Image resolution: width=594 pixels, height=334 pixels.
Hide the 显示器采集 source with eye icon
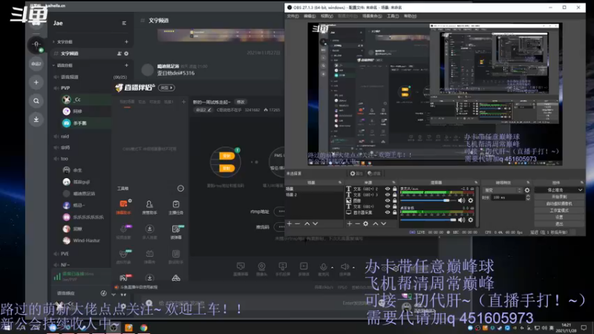(388, 212)
